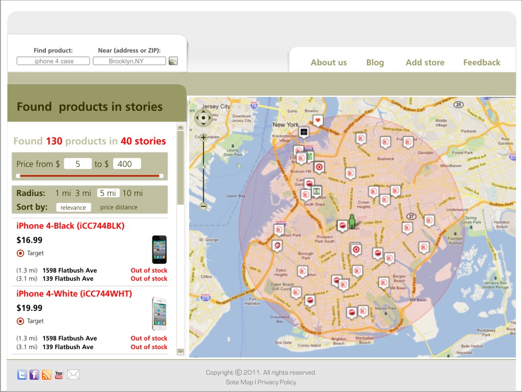
Task: Zoom in with the map plus button
Action: (x=203, y=137)
